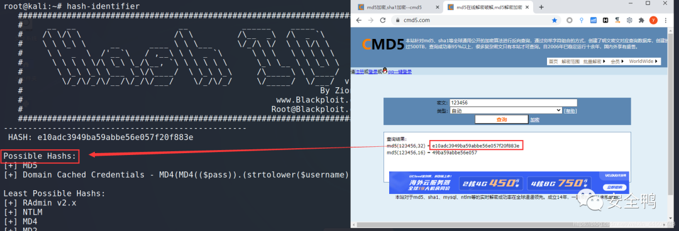
Task: Click the browser forward arrow
Action: click(x=371, y=20)
